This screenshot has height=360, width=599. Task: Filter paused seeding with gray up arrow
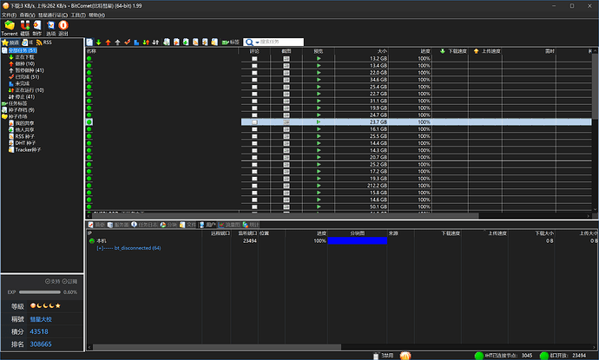point(118,42)
